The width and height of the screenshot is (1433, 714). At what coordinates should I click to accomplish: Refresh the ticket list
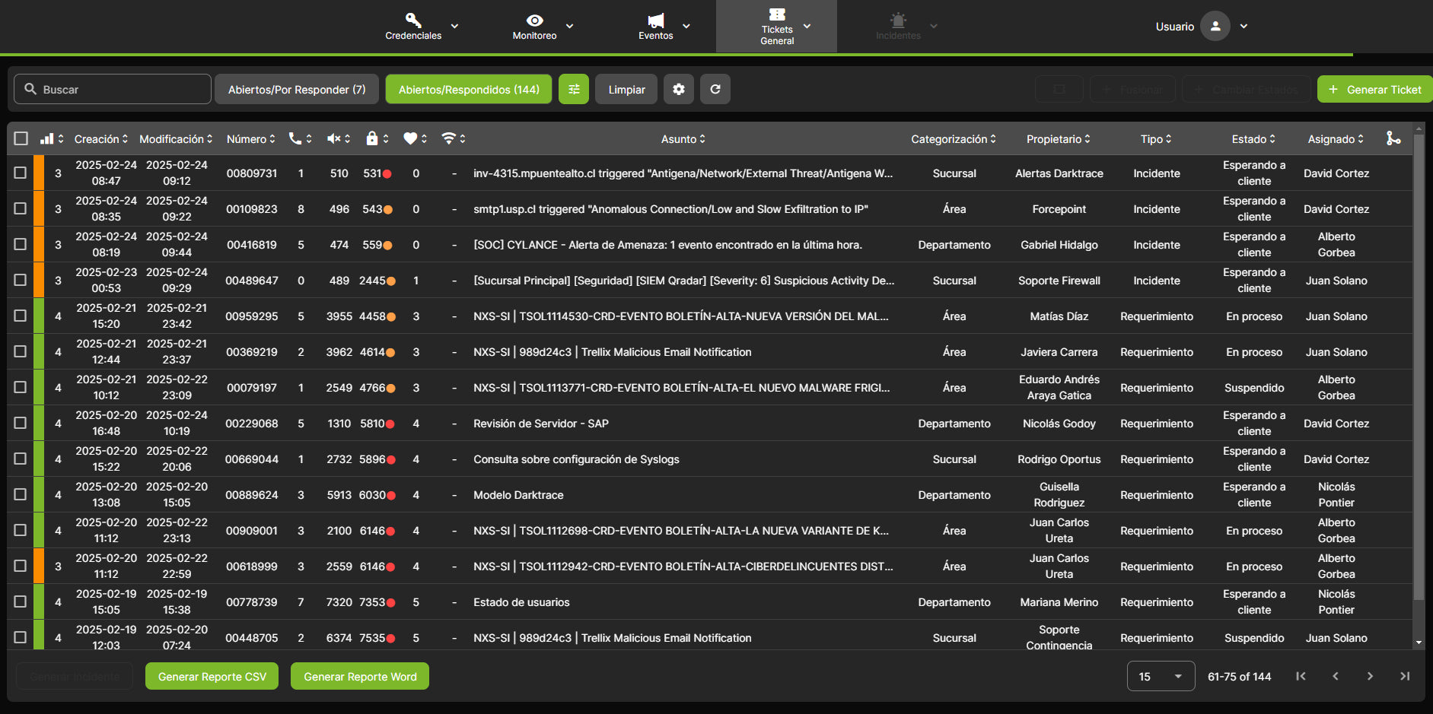(715, 89)
